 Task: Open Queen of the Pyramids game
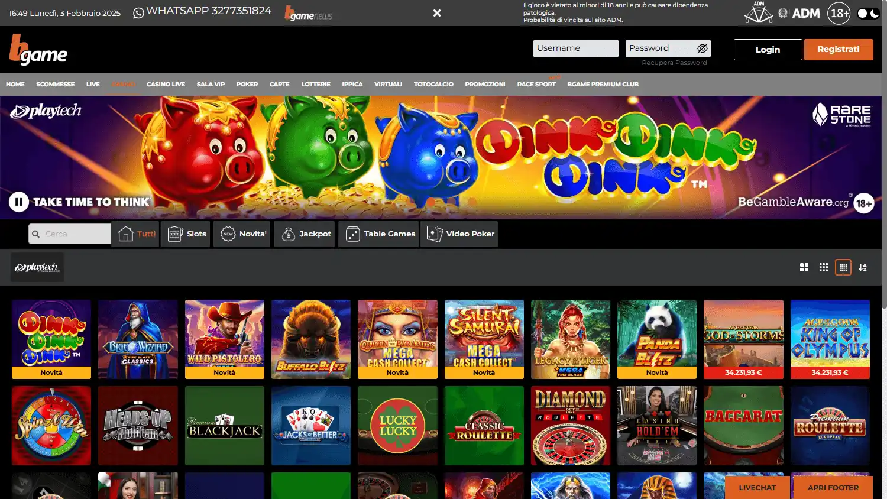point(397,339)
